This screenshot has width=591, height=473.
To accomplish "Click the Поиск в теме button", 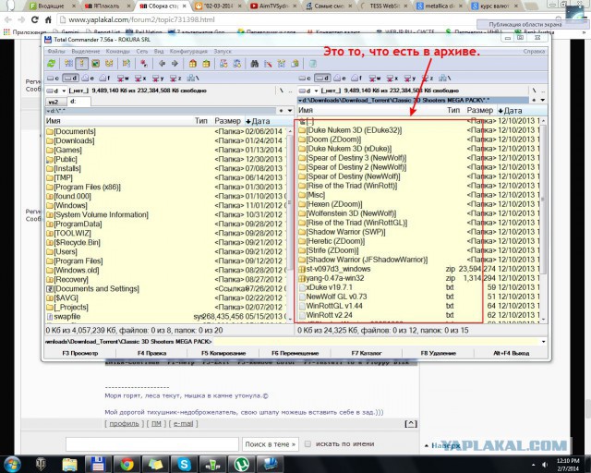I will coord(271,444).
